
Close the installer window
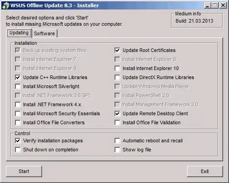[x=223, y=5]
